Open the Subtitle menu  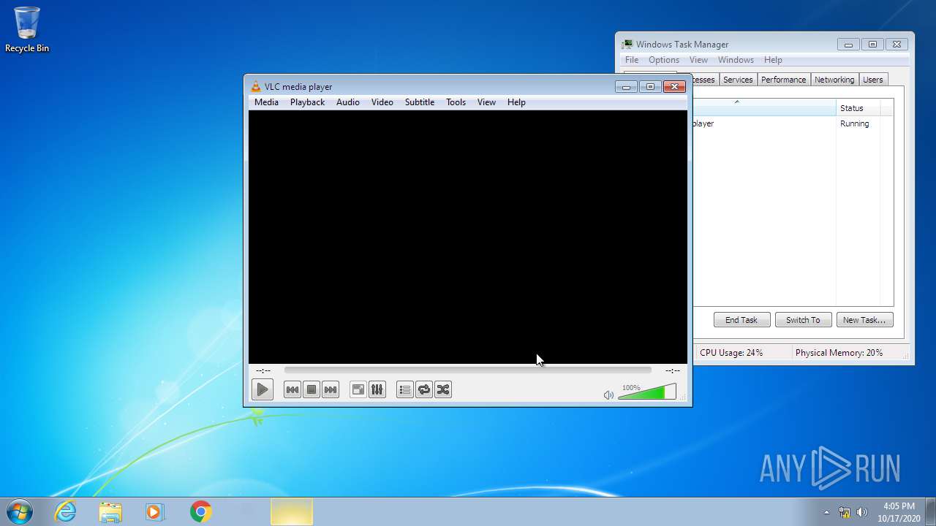coord(420,102)
